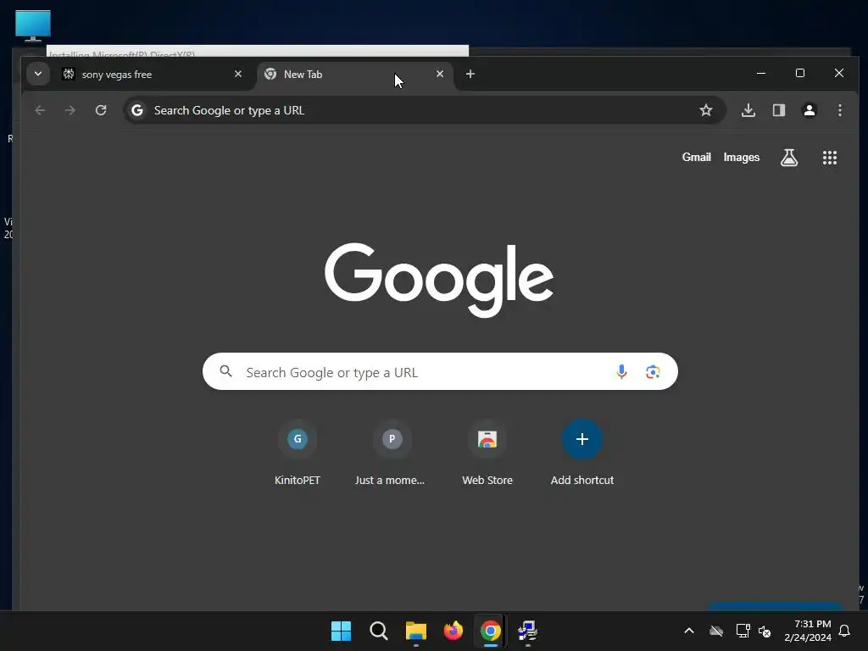Close the sony vegas free tab

coord(238,74)
